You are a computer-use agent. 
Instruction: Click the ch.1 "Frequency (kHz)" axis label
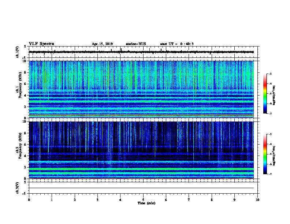20,85
